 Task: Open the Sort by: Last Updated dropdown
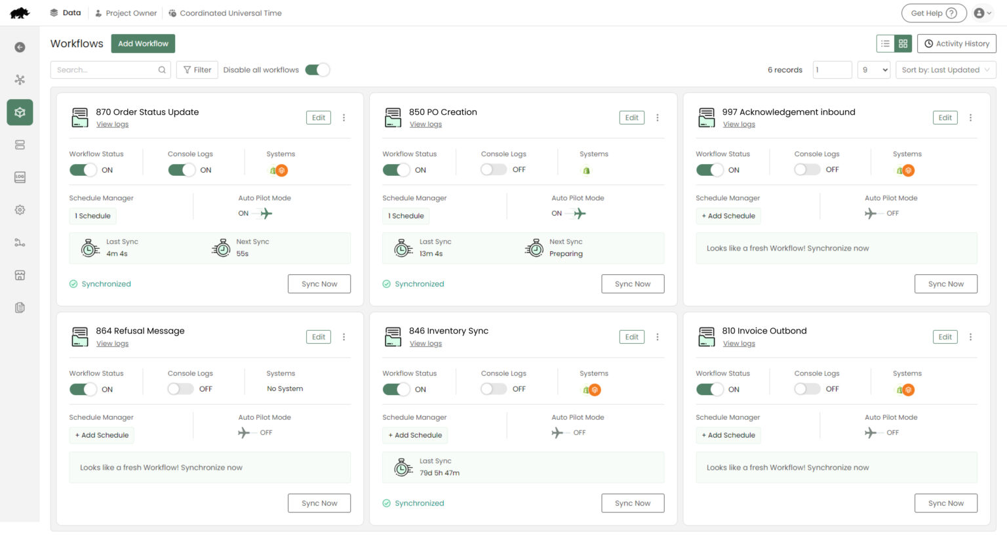945,69
